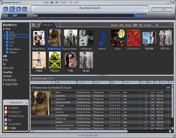Viewport: 176px width, 138px height.
Task: Open the 表示 menu
Action: (x=57, y=3)
